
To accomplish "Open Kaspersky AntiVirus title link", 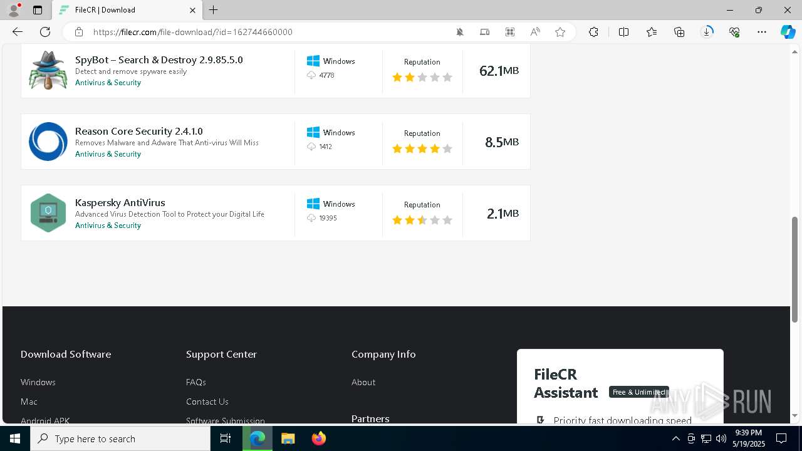I will (120, 202).
